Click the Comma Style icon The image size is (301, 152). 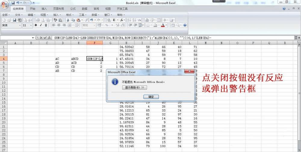pos(112,25)
